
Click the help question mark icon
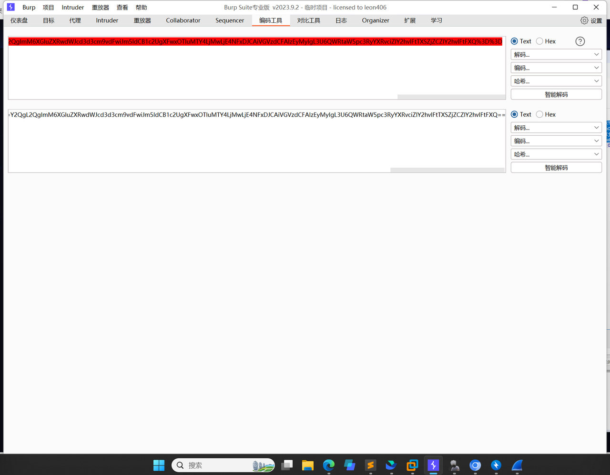(580, 41)
